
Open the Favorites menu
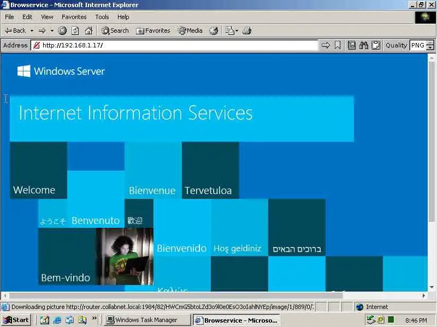[x=74, y=17]
